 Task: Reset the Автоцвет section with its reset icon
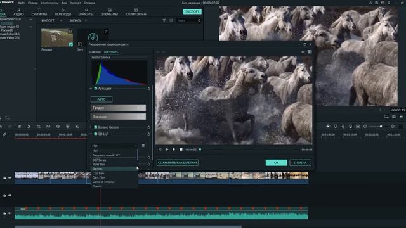[148, 89]
